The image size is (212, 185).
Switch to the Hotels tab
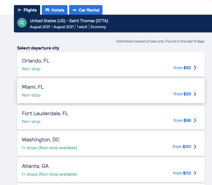tap(55, 10)
